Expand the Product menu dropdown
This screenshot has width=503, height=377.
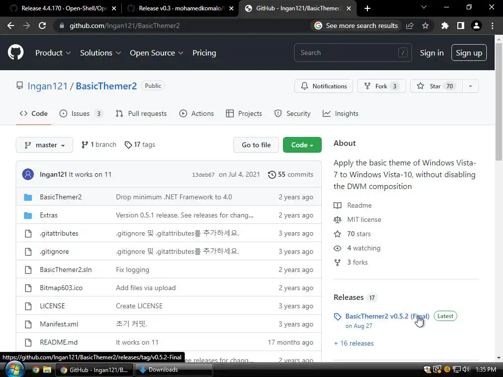pos(53,53)
